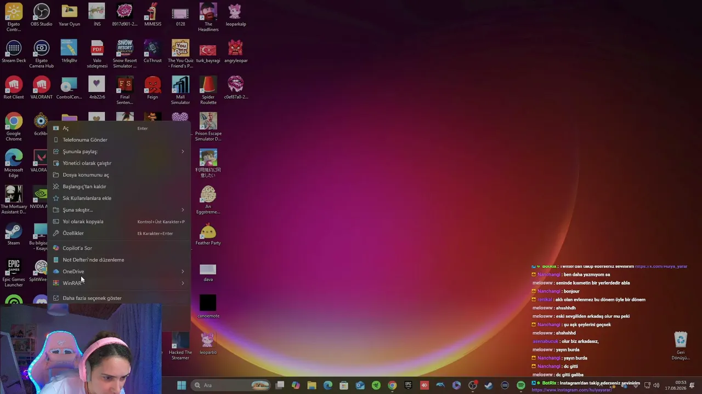Open the Stream Deck shortcut
This screenshot has width=702, height=394.
pyautogui.click(x=14, y=51)
